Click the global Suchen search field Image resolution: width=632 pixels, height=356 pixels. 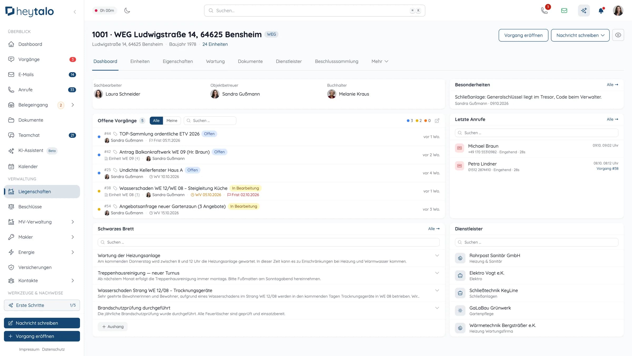click(314, 11)
